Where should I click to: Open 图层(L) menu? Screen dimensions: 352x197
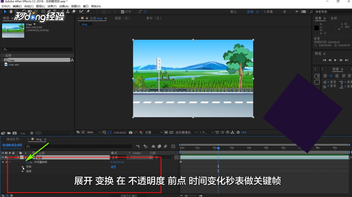(x=41, y=6)
